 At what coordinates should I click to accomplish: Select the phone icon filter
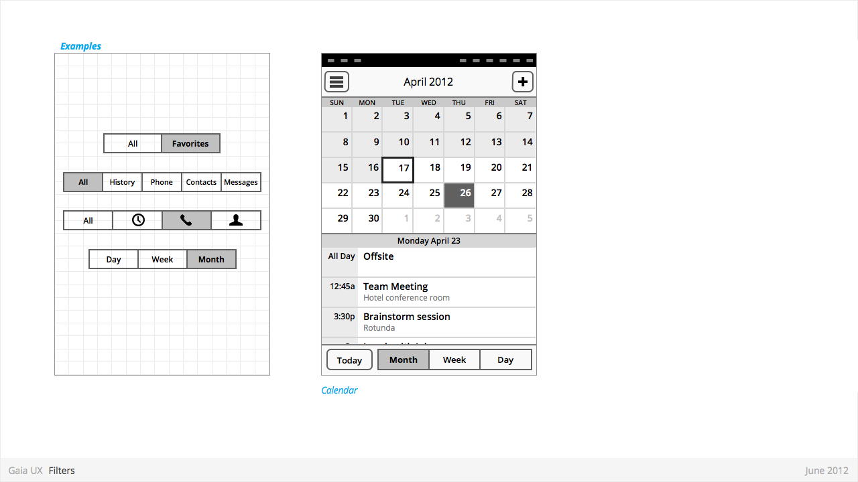click(186, 220)
